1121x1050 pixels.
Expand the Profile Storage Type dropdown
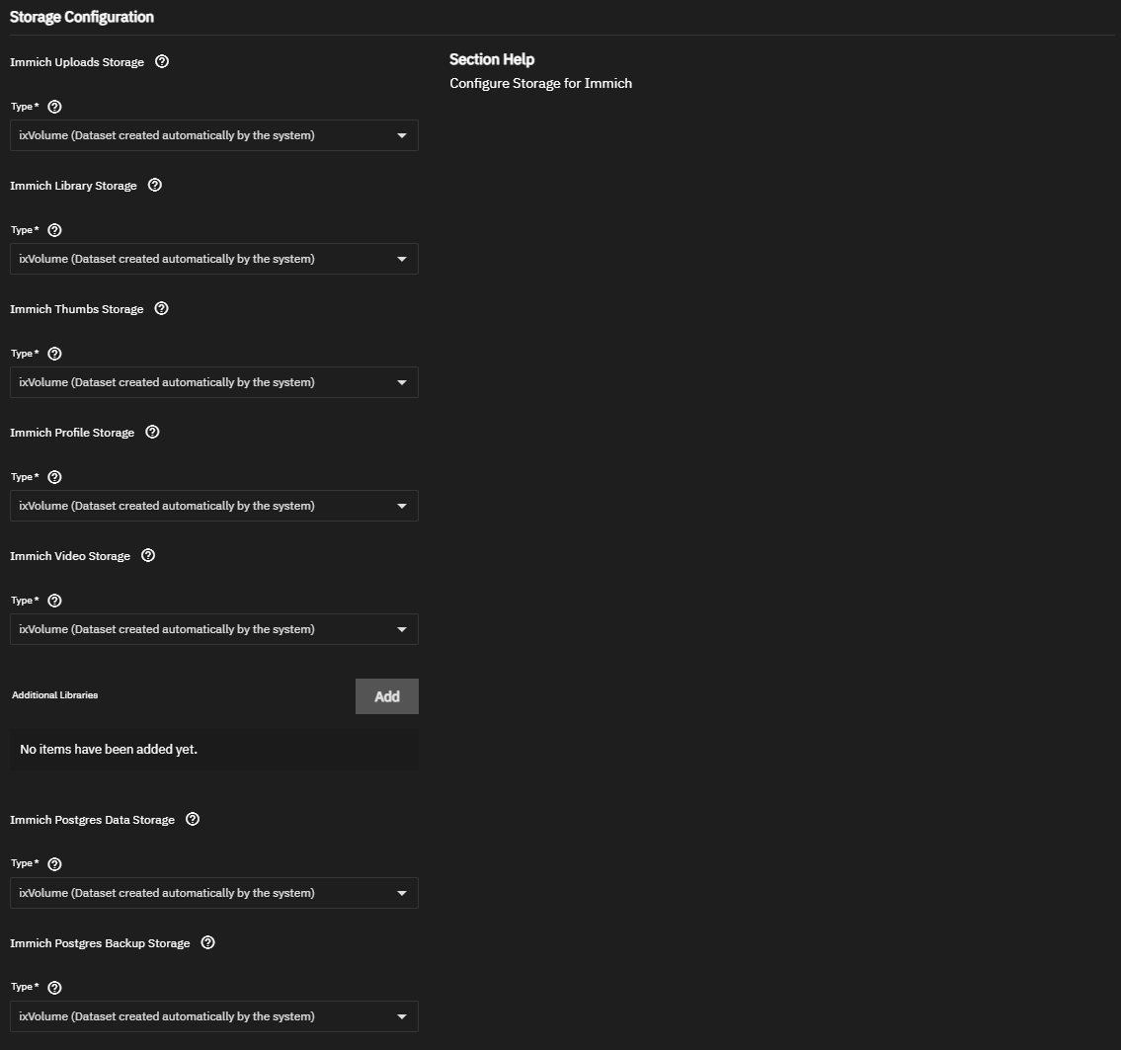pos(213,506)
